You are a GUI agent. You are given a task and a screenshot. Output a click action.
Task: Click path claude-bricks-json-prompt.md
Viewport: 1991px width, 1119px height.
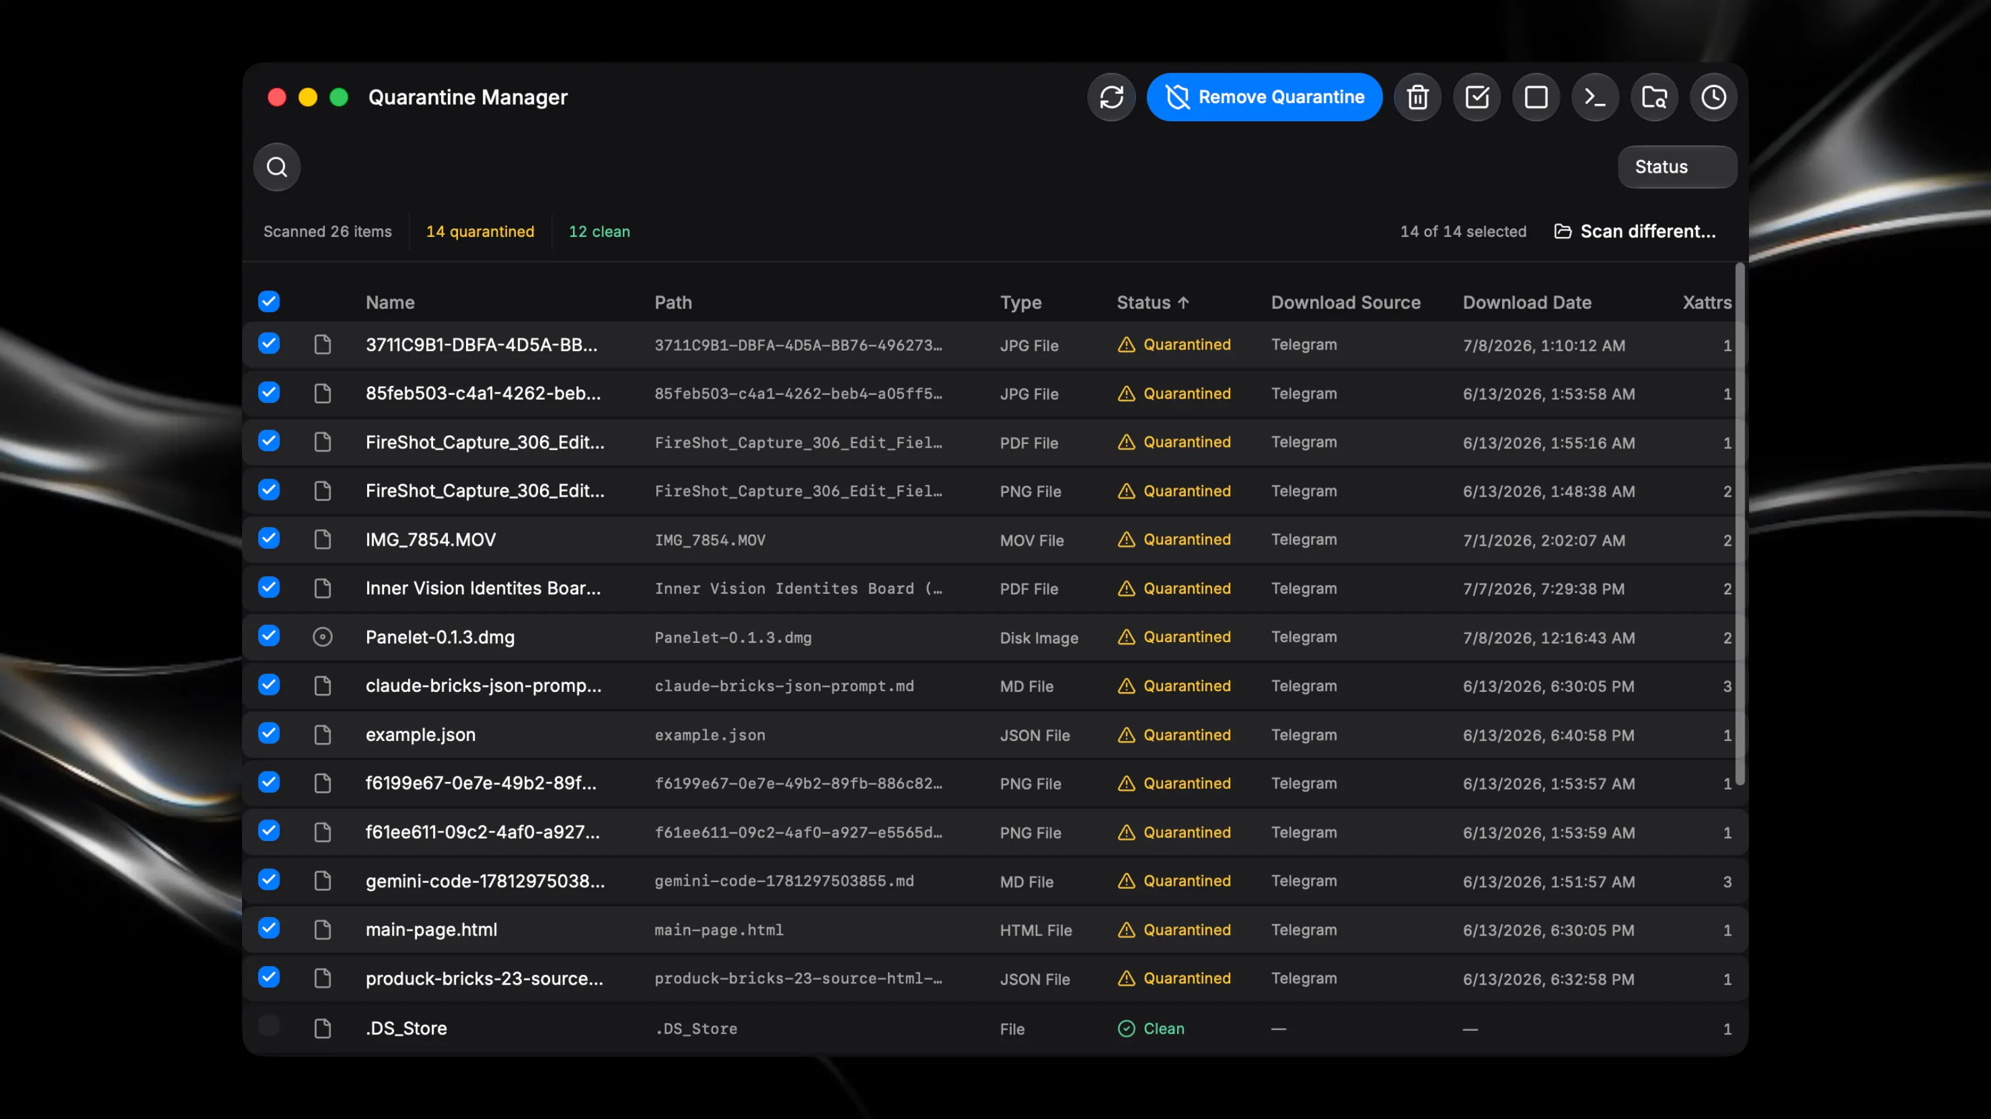click(784, 686)
